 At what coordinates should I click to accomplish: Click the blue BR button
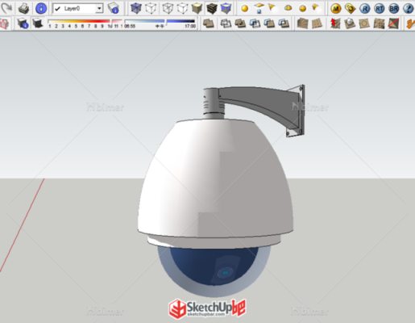pos(394,9)
